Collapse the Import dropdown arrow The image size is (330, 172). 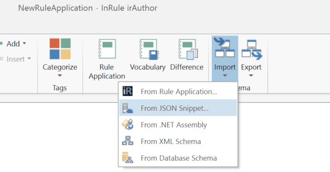[225, 75]
